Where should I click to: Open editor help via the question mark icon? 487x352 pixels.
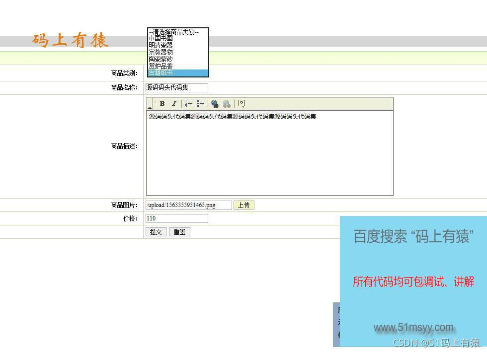pyautogui.click(x=241, y=103)
